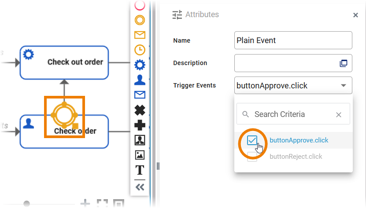Click the Search Criteria text box
The image size is (366, 208).
291,114
